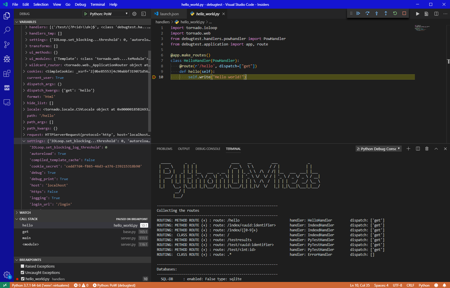Kill the terminal with the trash icon

pyautogui.click(x=427, y=149)
